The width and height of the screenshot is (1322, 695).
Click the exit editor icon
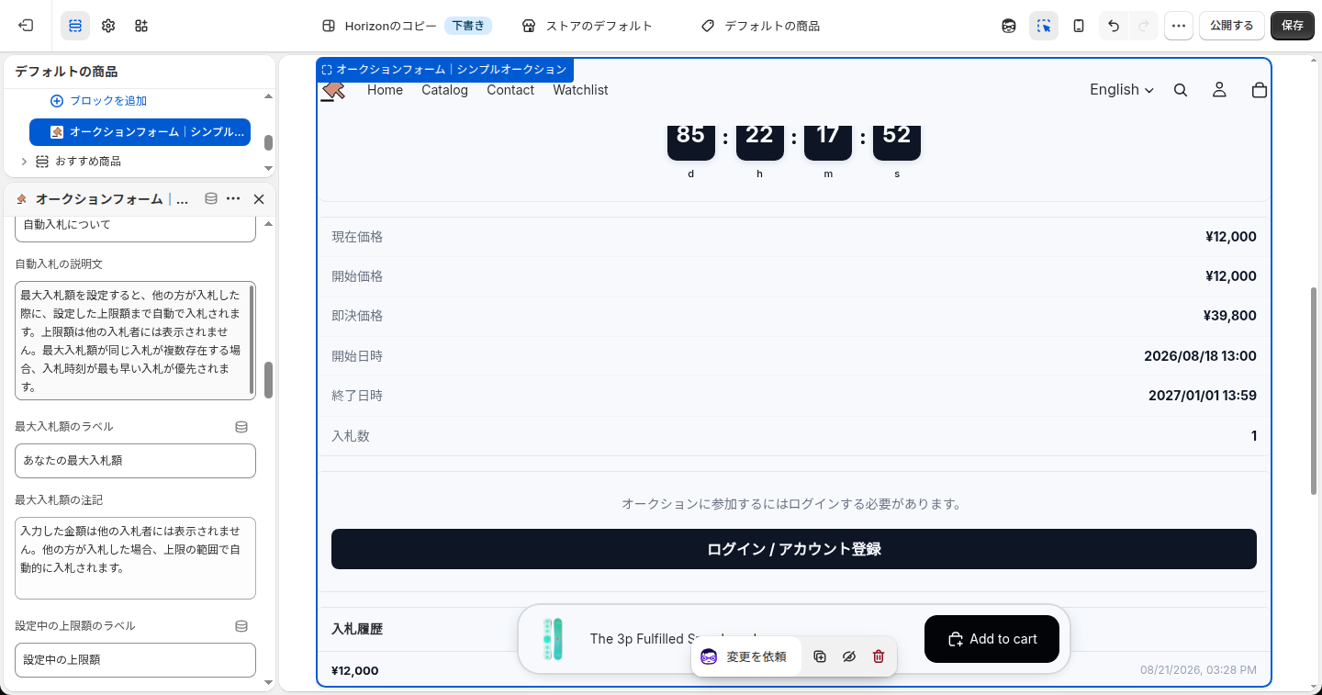(x=26, y=26)
